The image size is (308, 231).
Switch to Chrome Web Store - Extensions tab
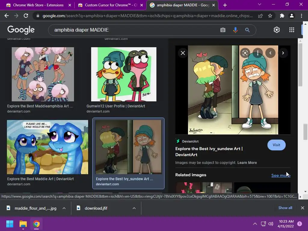38,5
